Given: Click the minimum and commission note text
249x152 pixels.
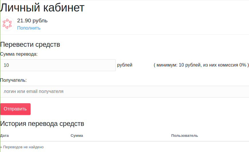Looking at the screenshot, I should 201,65.
